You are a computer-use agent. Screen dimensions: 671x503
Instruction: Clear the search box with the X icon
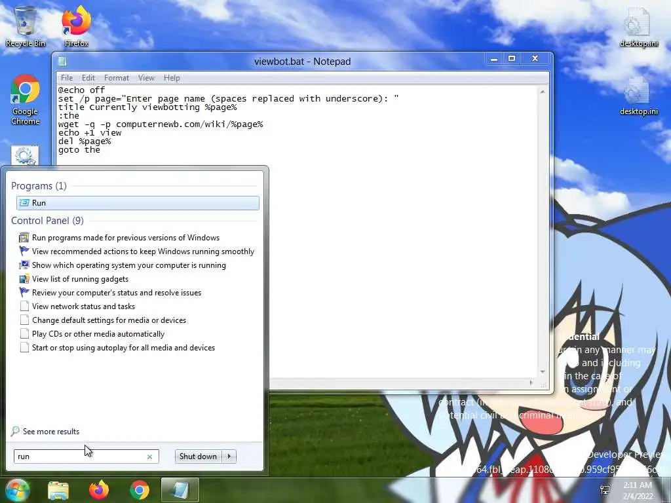pos(150,456)
